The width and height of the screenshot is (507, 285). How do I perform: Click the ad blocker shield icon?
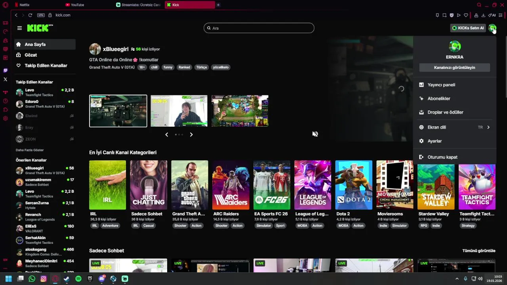(x=452, y=15)
